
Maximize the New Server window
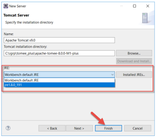134,6
